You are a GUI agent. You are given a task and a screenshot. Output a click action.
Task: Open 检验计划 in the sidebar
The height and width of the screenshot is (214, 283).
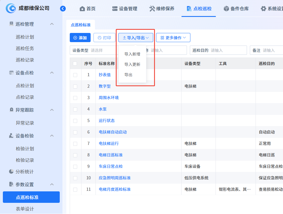pyautogui.click(x=25, y=149)
